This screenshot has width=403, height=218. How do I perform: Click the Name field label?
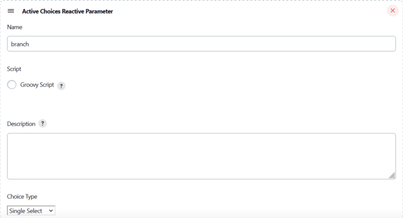pyautogui.click(x=14, y=27)
